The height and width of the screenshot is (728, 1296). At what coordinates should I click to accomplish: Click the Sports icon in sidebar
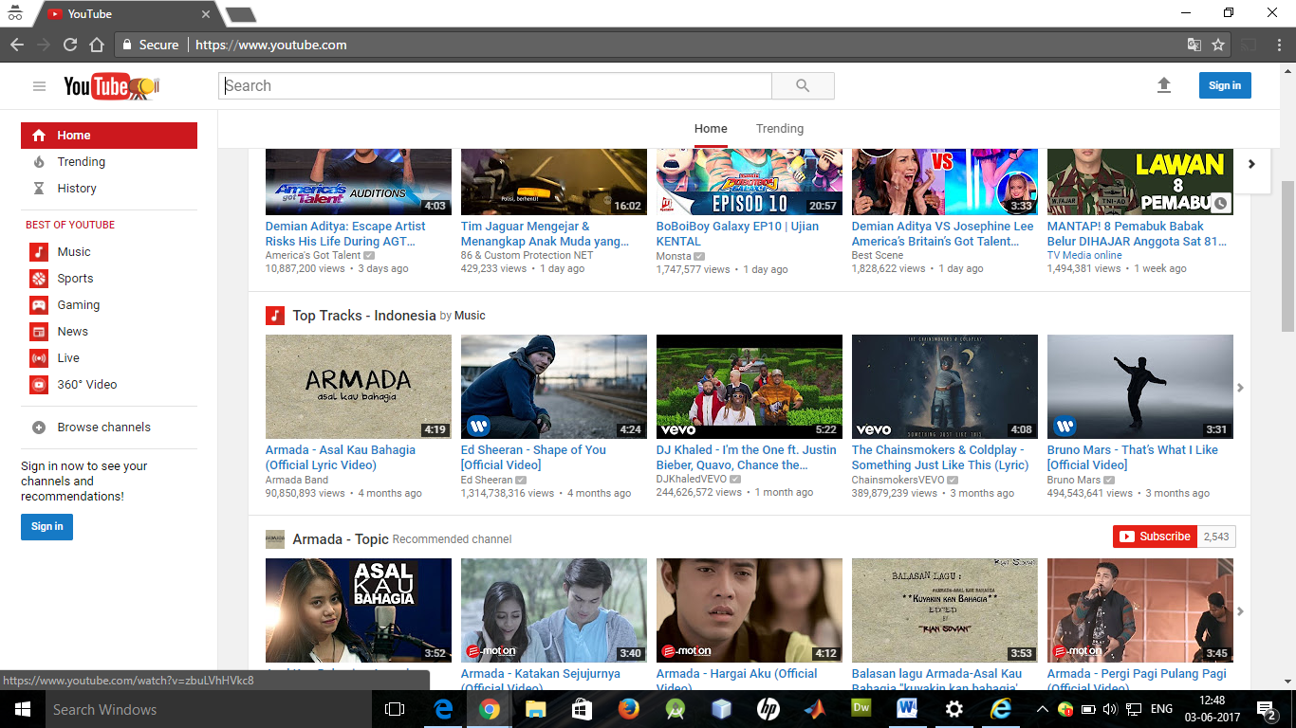coord(39,279)
